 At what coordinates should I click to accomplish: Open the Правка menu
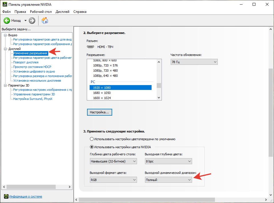tap(20, 12)
